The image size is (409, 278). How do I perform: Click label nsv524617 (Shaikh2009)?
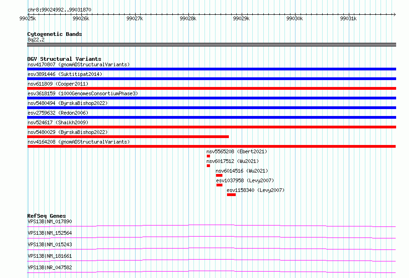58,122
